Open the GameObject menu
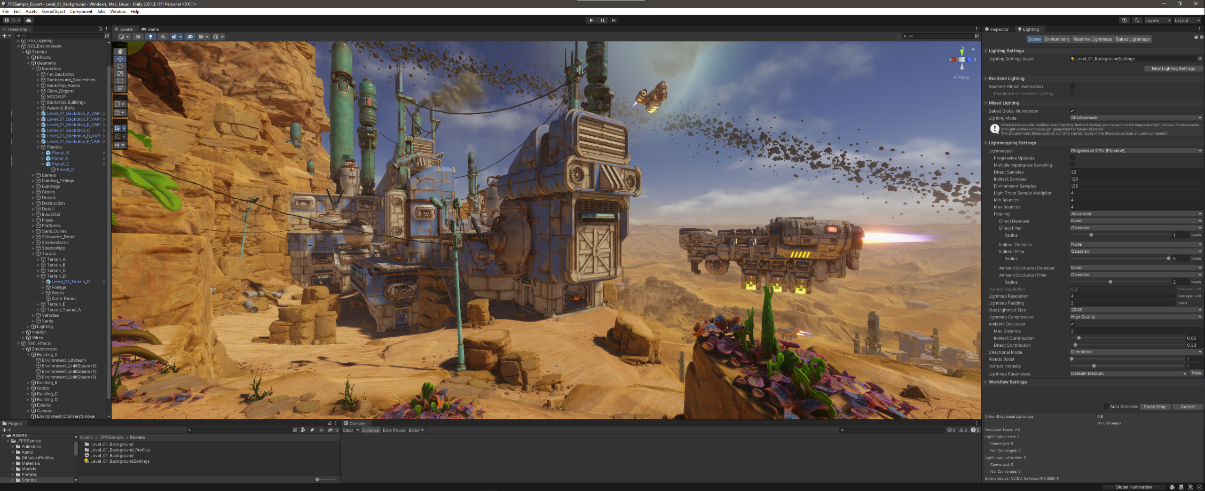The image size is (1205, 491). pos(53,11)
